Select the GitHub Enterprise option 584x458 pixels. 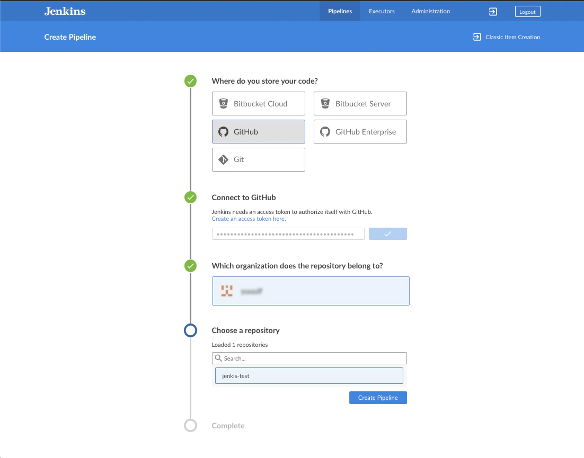click(360, 131)
